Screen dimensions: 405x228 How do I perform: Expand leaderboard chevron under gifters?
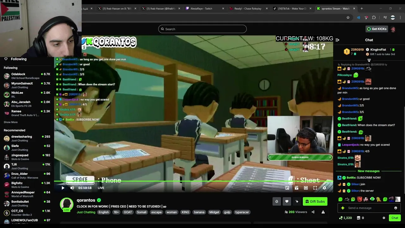point(369,60)
